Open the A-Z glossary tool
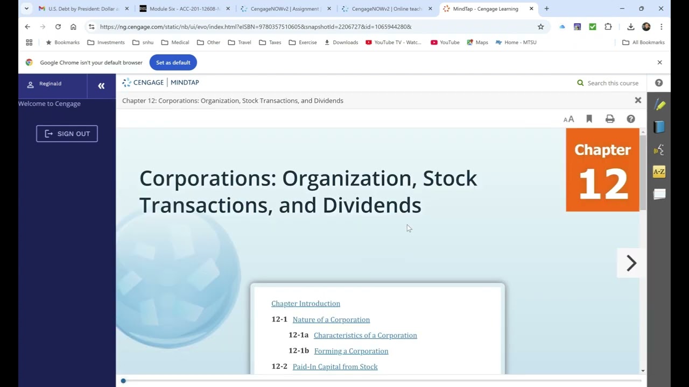 pos(659,172)
